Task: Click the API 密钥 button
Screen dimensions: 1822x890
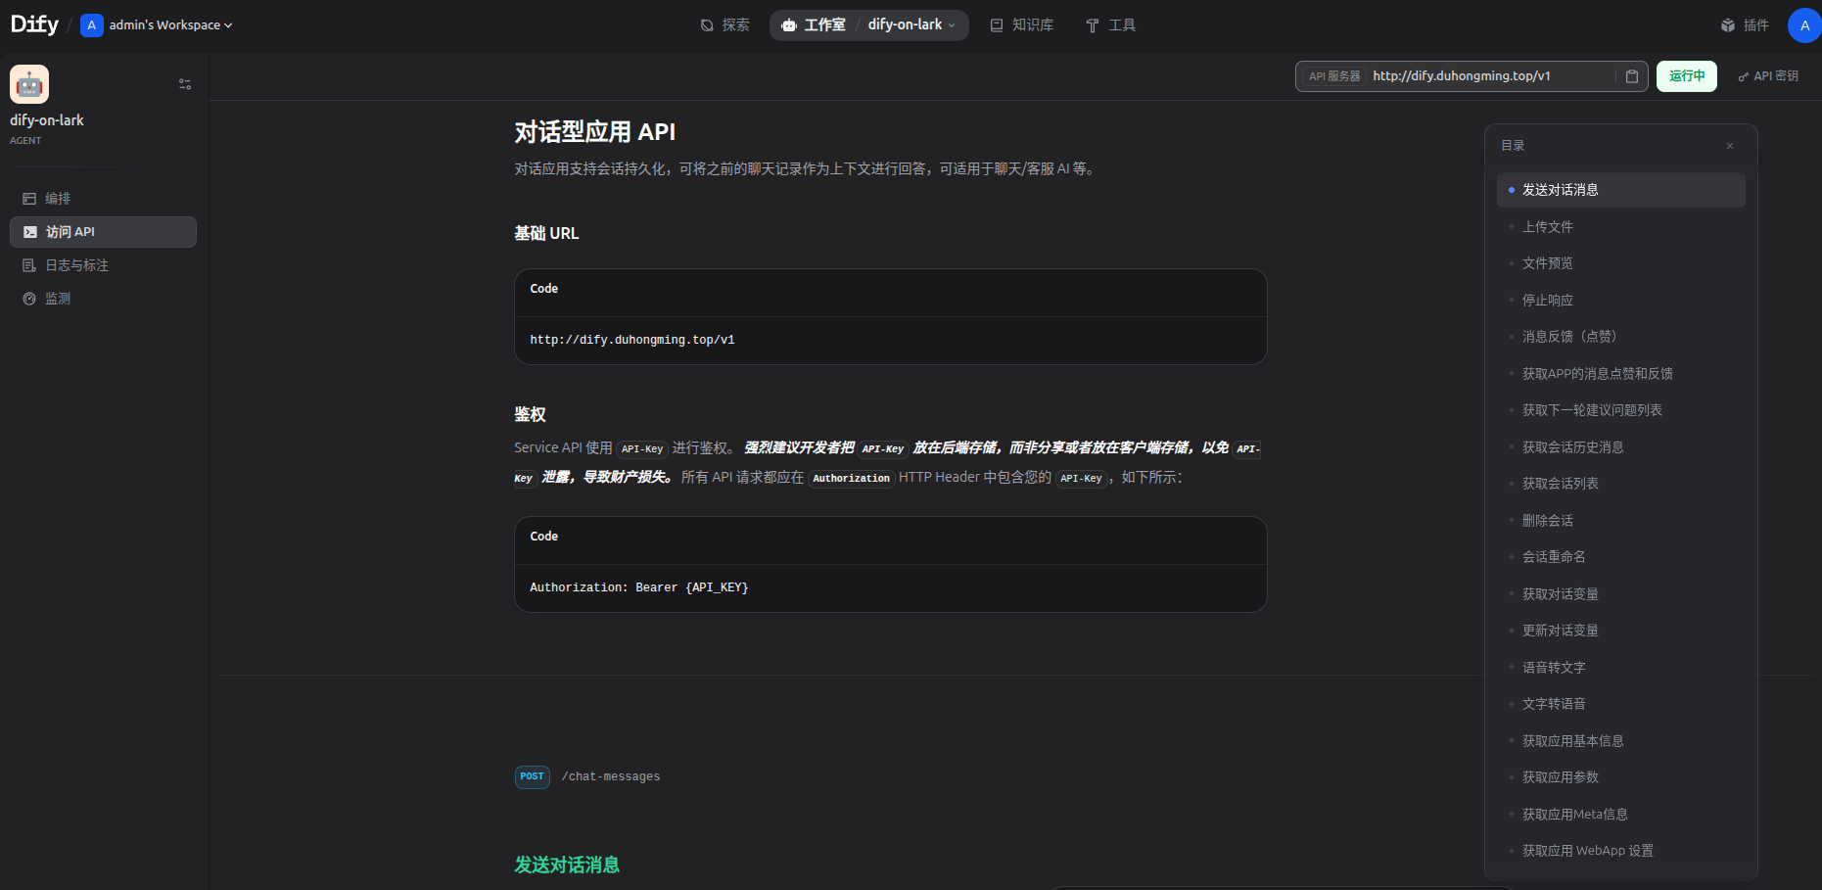Action: click(x=1768, y=75)
